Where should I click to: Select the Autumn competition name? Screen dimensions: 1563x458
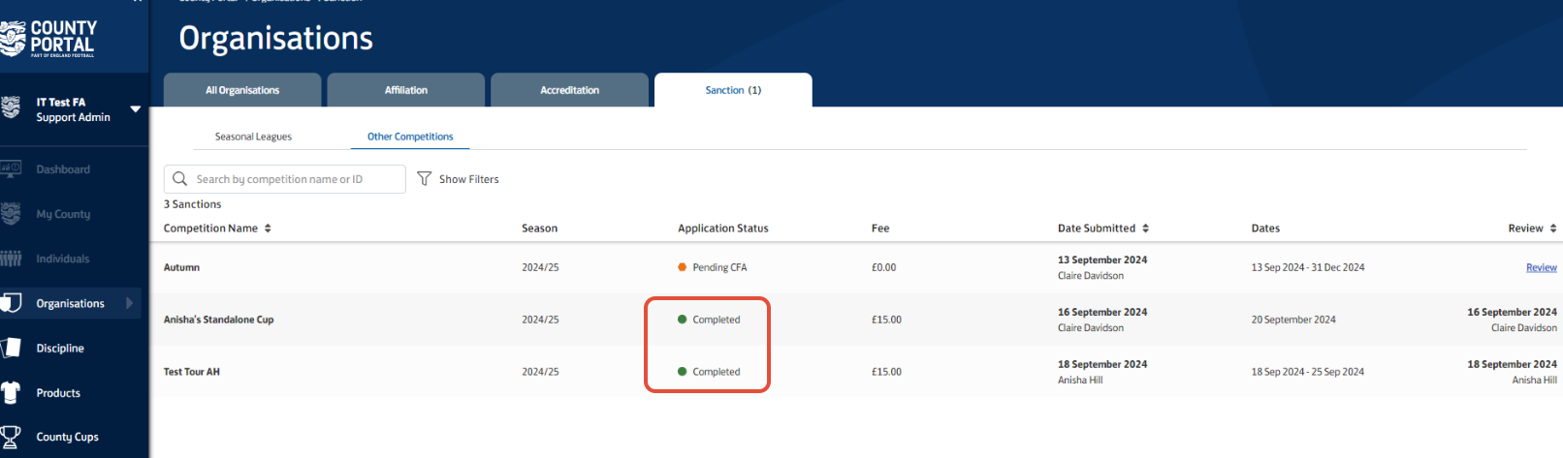181,267
